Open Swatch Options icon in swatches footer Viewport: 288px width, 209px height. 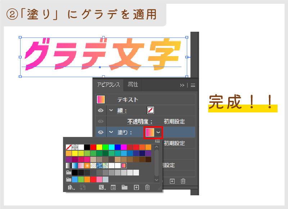[x=113, y=187]
